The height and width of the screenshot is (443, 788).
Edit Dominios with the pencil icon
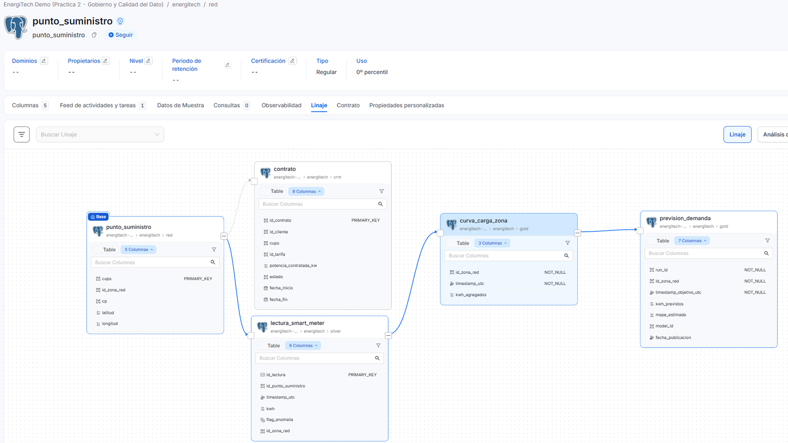(x=44, y=61)
